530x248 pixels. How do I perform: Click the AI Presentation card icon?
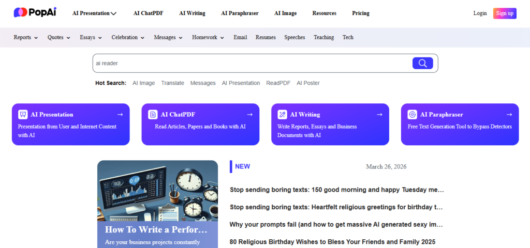(x=23, y=114)
